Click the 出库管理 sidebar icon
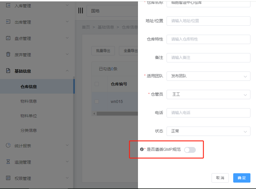This screenshot has width=256, height=189. 8,22
